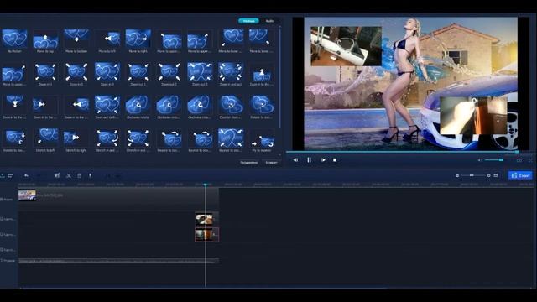Apply the Zoom out 3 preset
The image size is (537, 302).
pos(200,71)
